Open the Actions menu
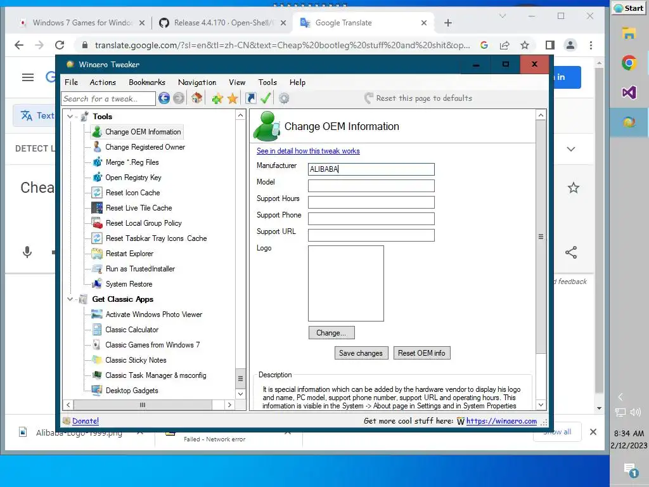Viewport: 649px width, 487px height. (103, 82)
